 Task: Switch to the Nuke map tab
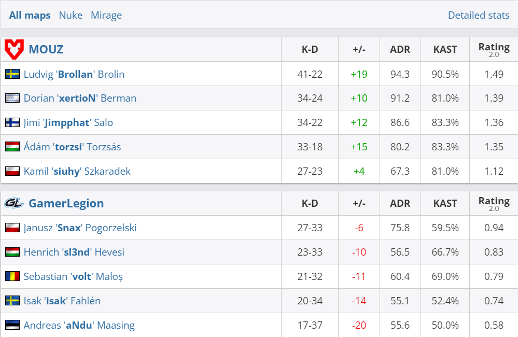(x=71, y=15)
